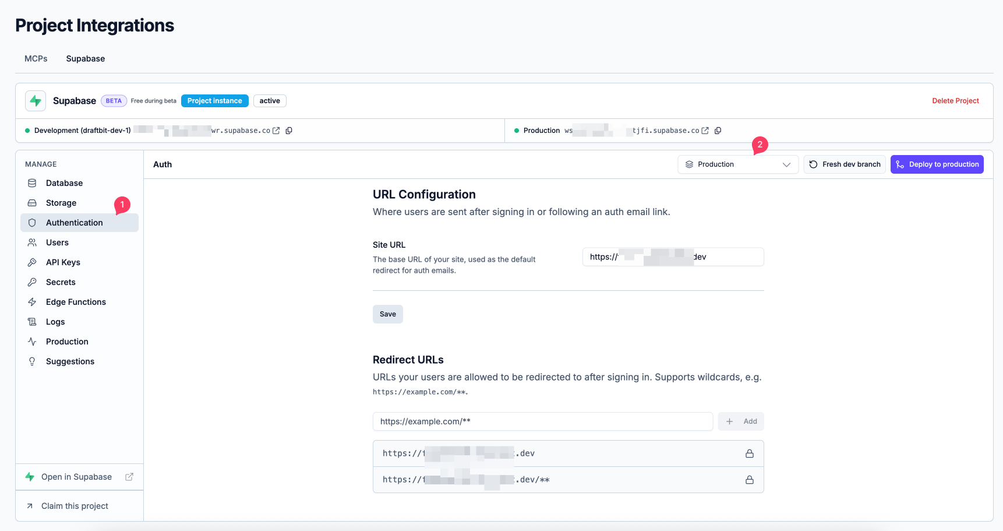This screenshot has height=531, width=1003.
Task: Click the 'URL Configuration' heading
Action: coord(424,195)
